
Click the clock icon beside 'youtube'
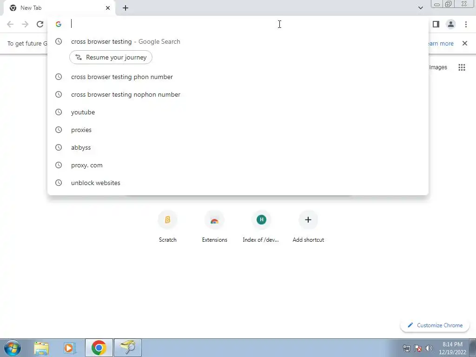point(59,112)
